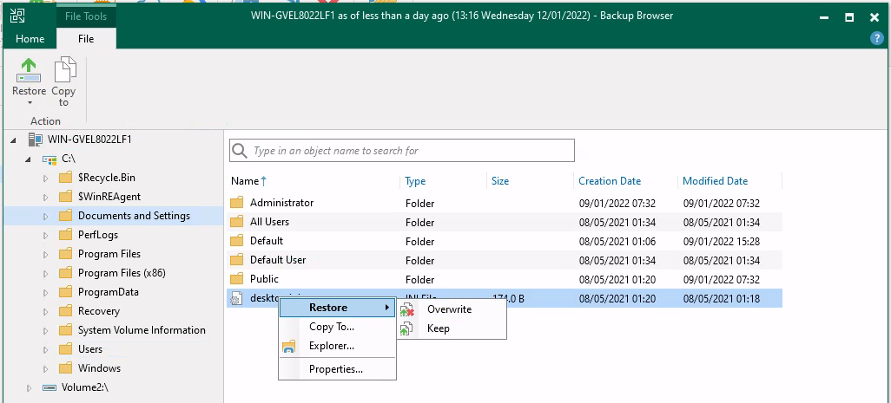Click the Administrator folder icon in list
The height and width of the screenshot is (403, 891).
coord(236,203)
